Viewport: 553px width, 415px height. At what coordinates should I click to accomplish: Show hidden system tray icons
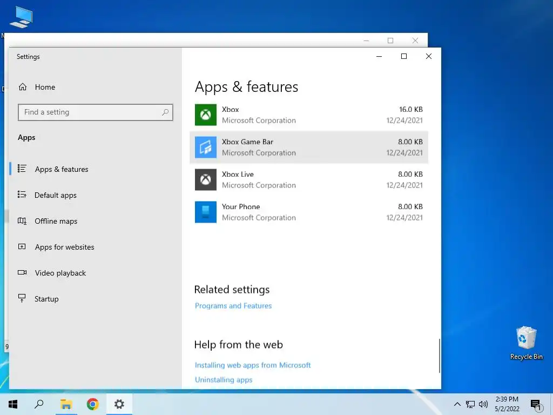point(457,404)
